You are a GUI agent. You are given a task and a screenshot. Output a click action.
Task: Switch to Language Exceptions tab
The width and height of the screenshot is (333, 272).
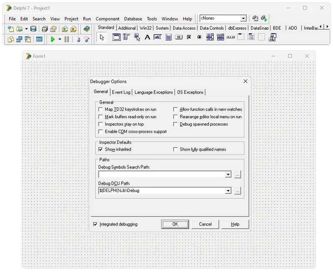click(154, 92)
